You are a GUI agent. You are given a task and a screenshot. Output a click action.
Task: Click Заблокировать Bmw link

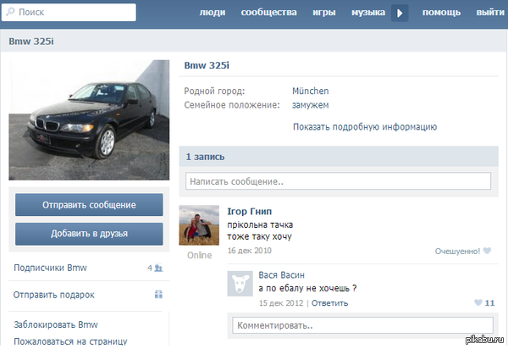click(56, 324)
